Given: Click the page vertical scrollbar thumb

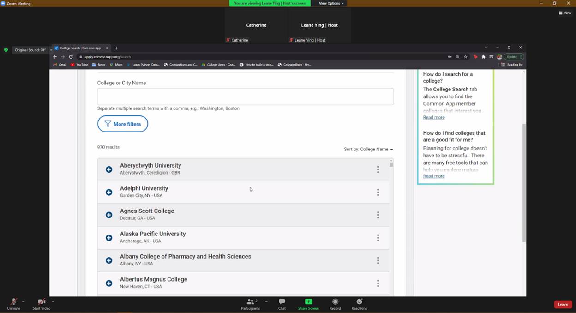Looking at the screenshot, I should (x=524, y=182).
